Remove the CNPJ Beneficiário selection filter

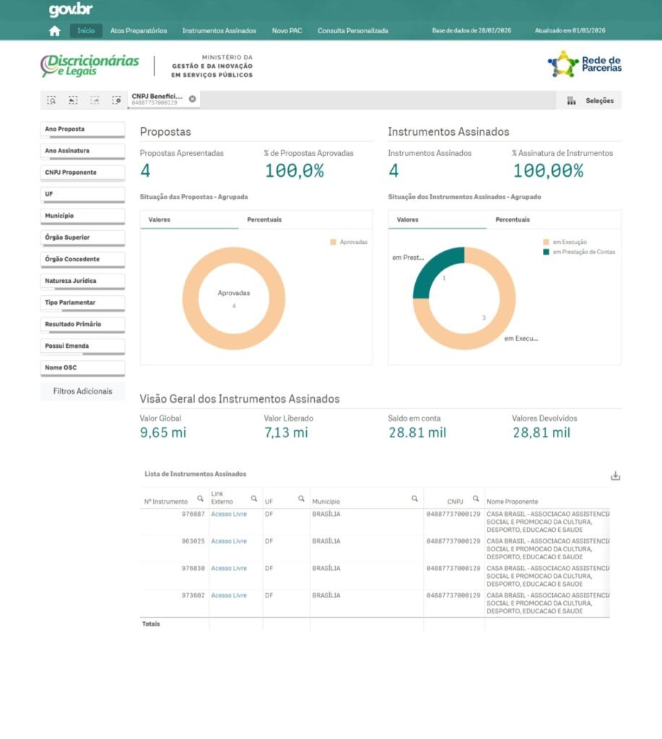pyautogui.click(x=192, y=99)
